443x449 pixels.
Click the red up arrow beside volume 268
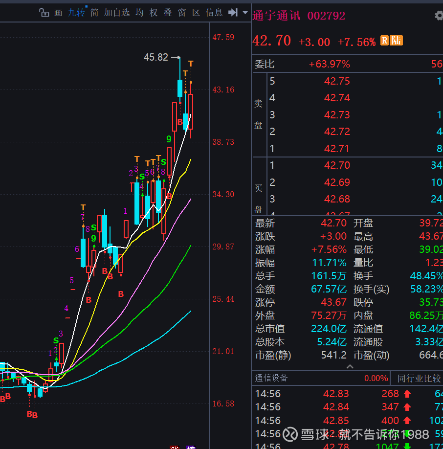[407, 394]
